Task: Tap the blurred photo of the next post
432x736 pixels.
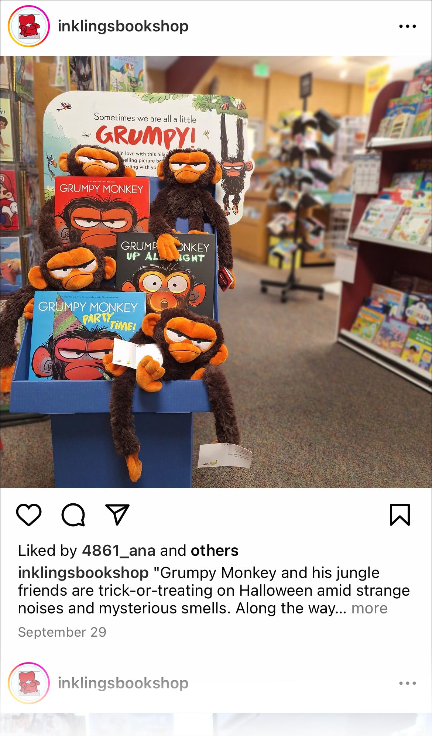Action: tap(216, 724)
